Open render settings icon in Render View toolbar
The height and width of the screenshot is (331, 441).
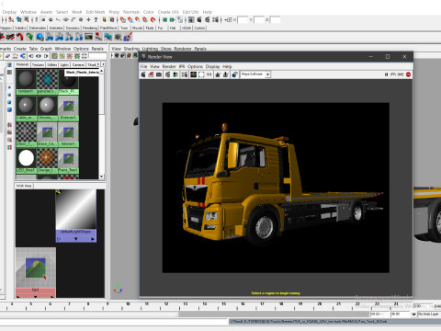click(x=185, y=74)
